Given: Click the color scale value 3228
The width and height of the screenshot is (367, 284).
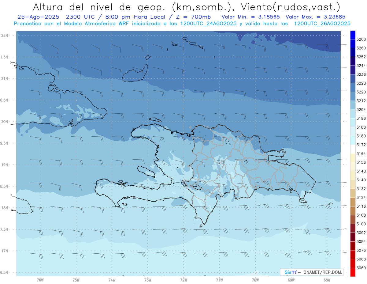Looking at the screenshot, I should coord(361,83).
